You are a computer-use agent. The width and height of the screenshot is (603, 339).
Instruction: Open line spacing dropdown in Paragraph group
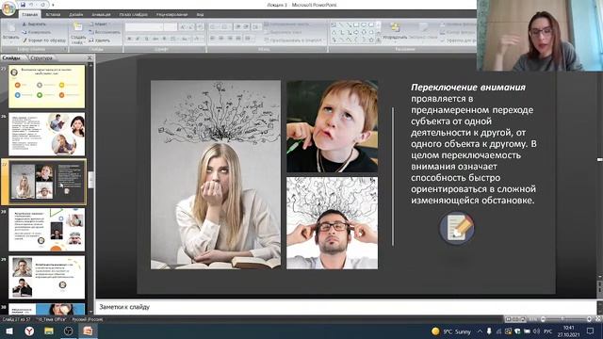click(256, 27)
